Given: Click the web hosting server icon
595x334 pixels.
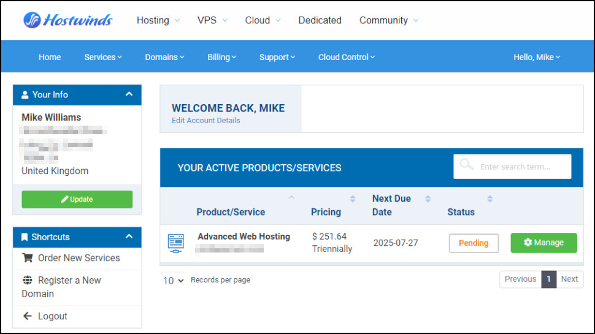Looking at the screenshot, I should coord(175,243).
